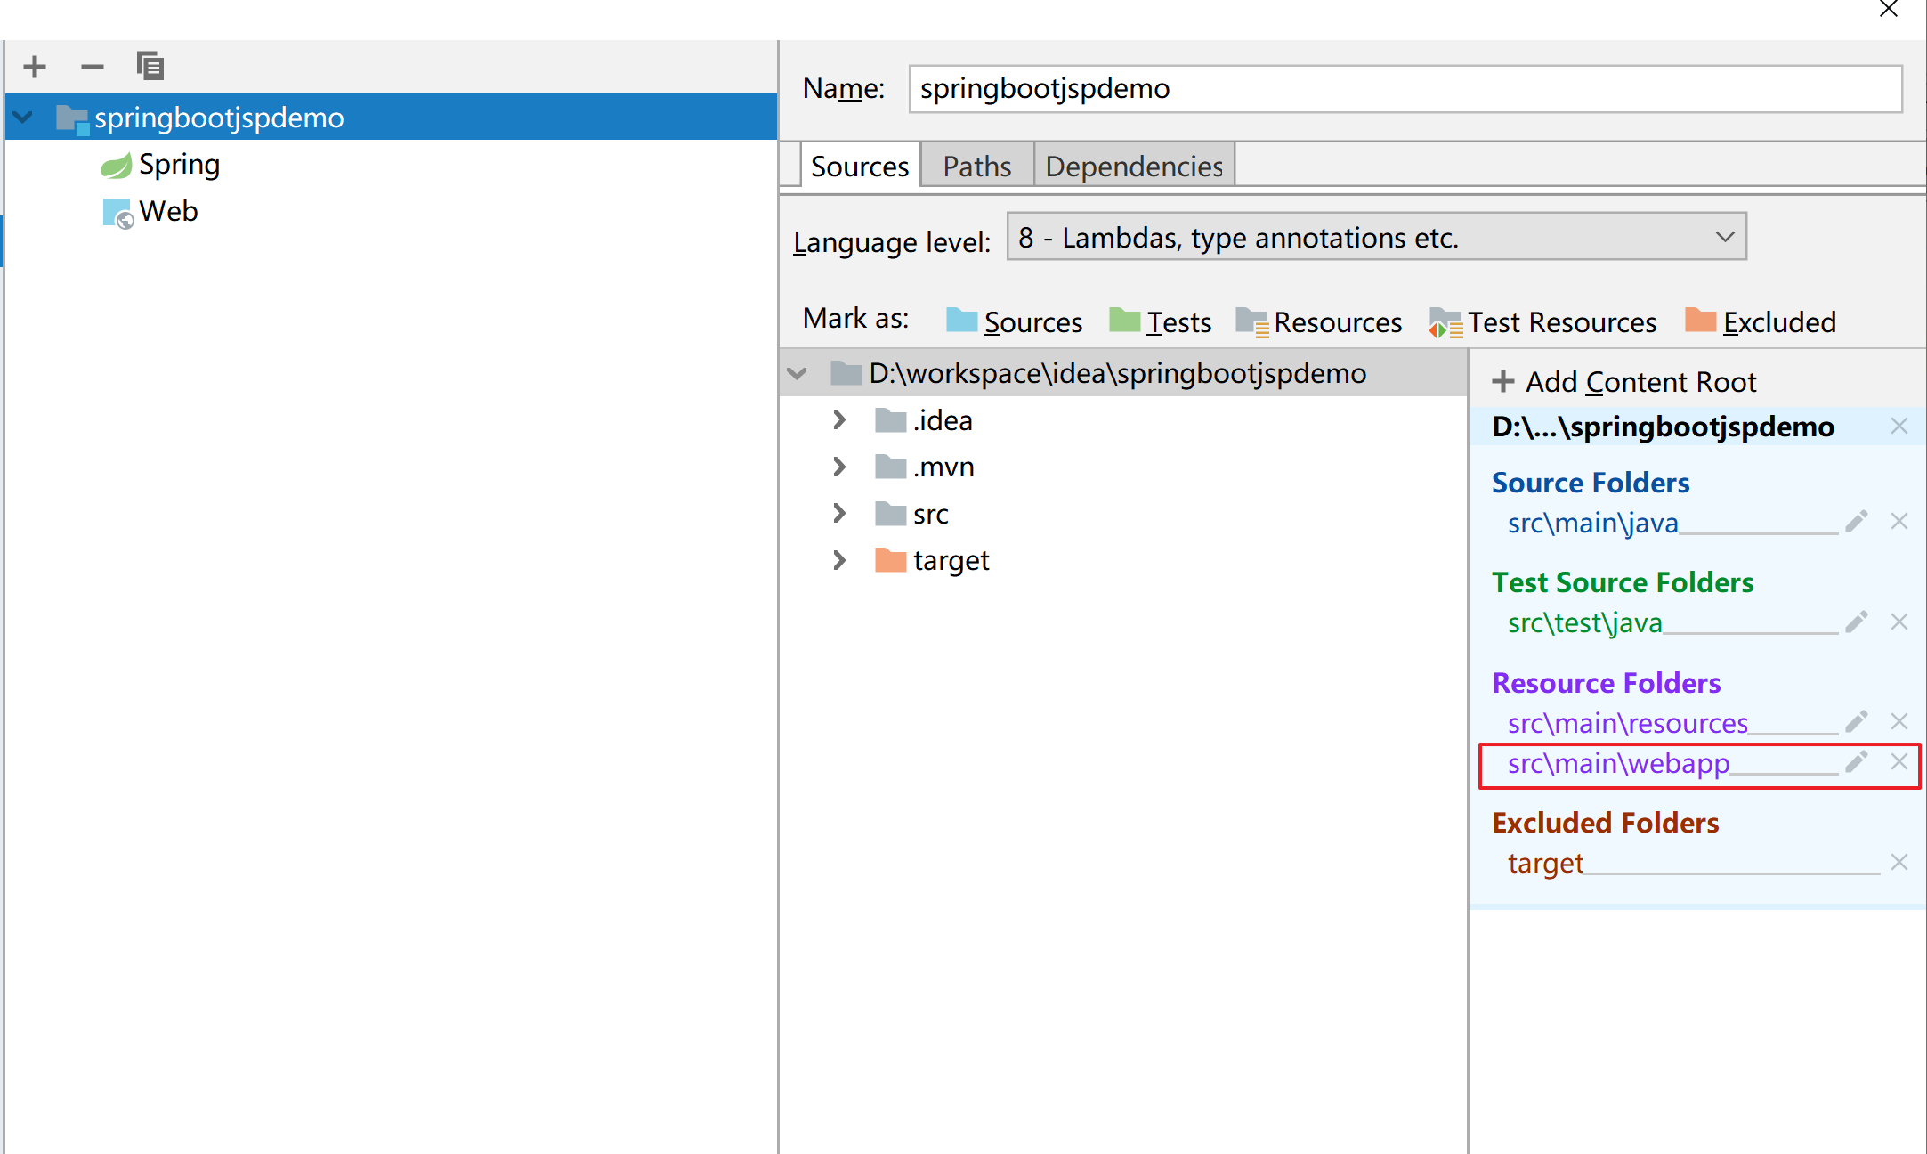The width and height of the screenshot is (1927, 1154).
Task: Click the remove module minus icon
Action: pos(92,67)
